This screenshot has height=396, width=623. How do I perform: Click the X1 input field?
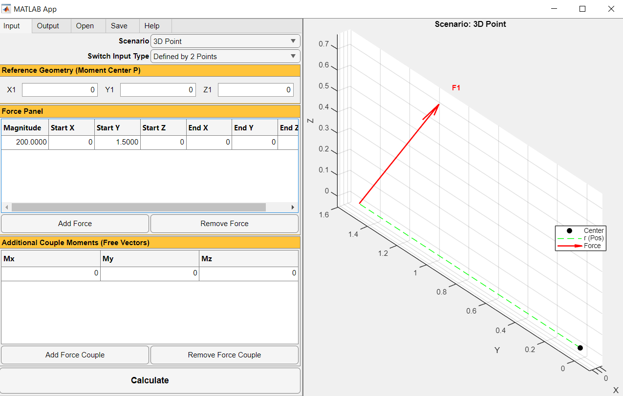click(60, 90)
